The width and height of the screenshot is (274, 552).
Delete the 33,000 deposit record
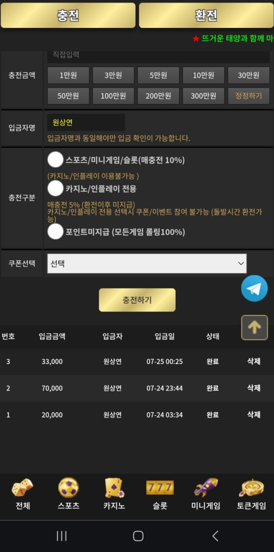(254, 361)
